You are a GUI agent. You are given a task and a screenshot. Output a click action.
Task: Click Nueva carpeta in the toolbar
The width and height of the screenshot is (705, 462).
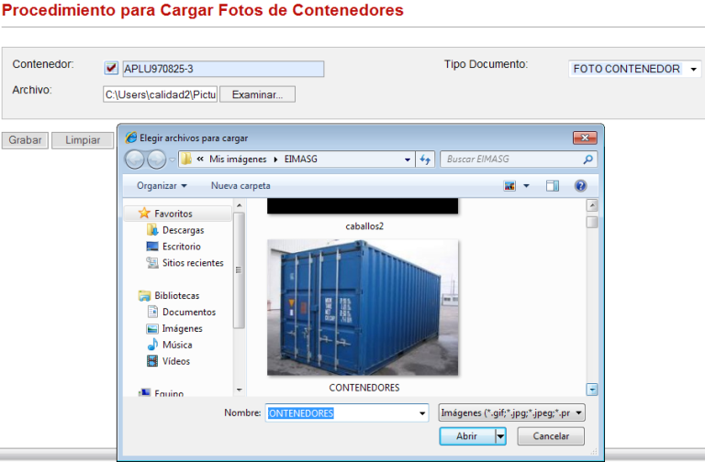click(x=241, y=186)
